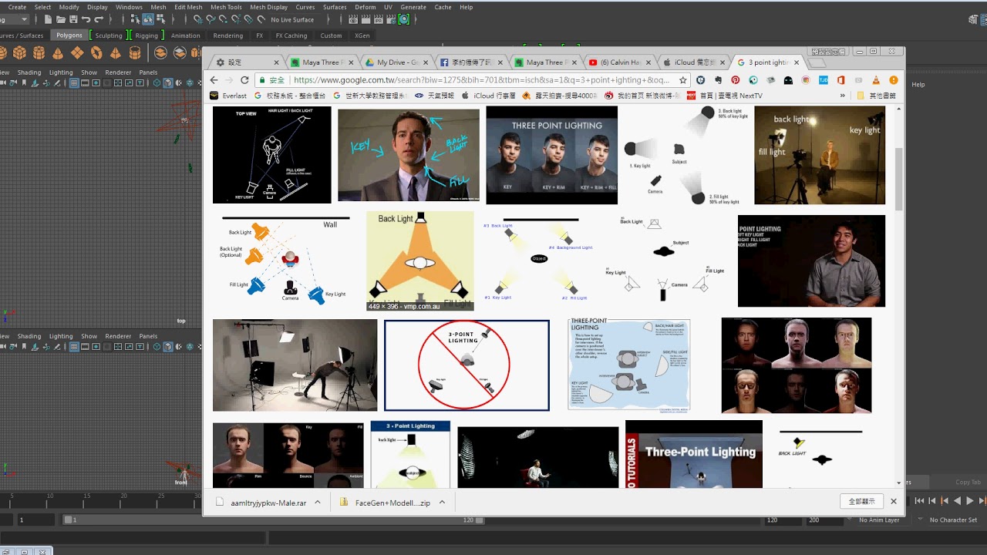Click Maya's Open Scene folder icon
This screenshot has width=987, height=555.
click(60, 19)
